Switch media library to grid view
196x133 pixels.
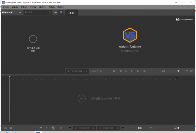tap(61, 12)
